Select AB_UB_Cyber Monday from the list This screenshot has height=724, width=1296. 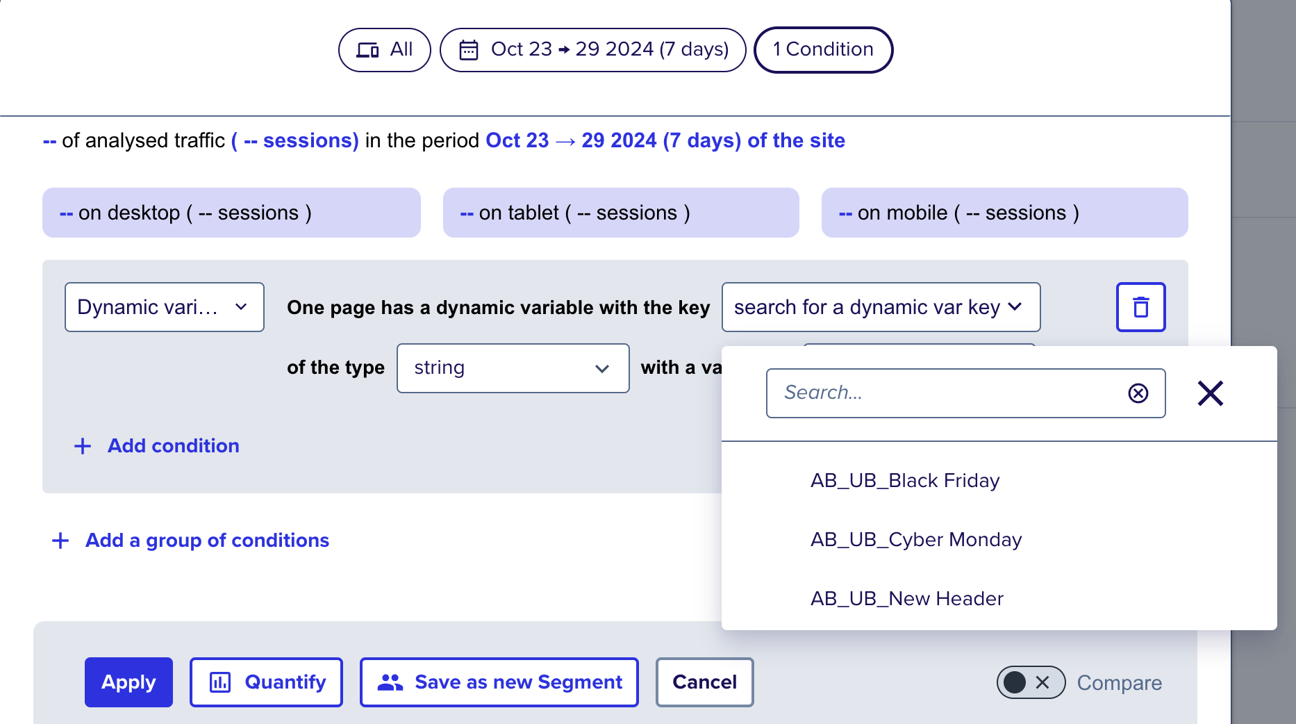point(916,539)
